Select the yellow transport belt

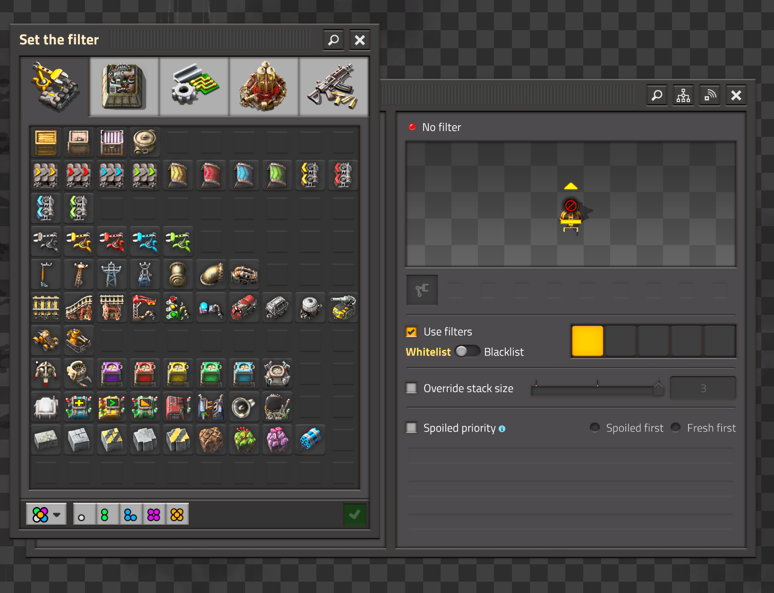[46, 175]
